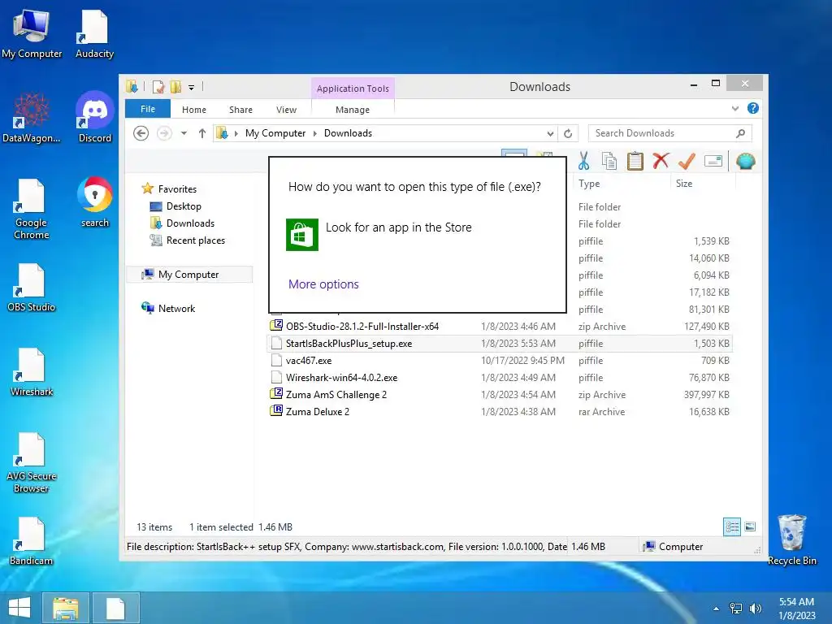Viewport: 832px width, 624px height.
Task: Click the Store shopping bag icon
Action: click(x=302, y=234)
